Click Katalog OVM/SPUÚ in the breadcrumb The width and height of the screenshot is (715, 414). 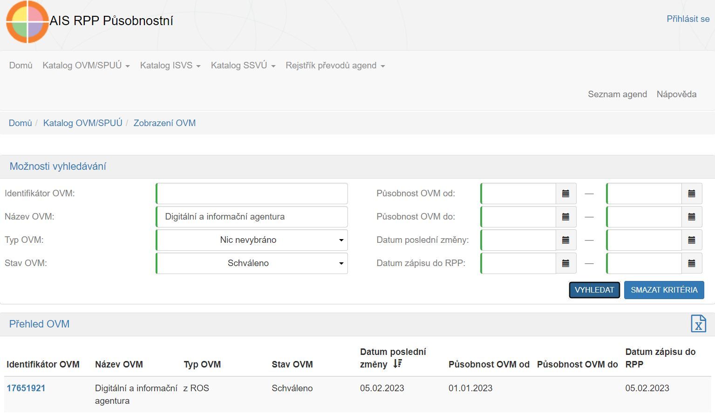pos(83,123)
